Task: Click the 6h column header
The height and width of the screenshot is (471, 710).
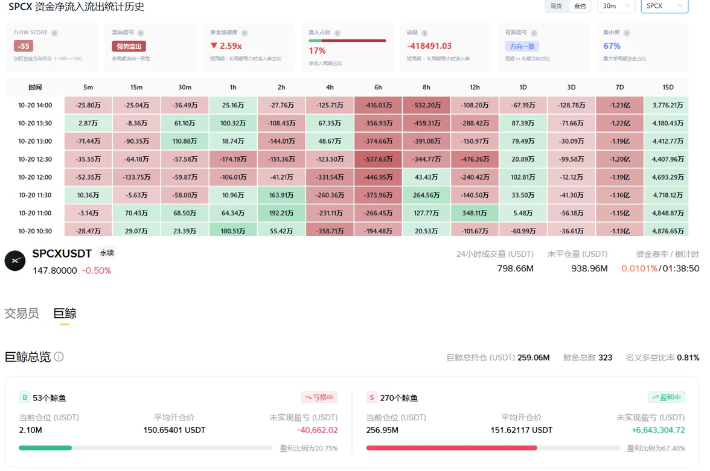Action: tap(378, 87)
